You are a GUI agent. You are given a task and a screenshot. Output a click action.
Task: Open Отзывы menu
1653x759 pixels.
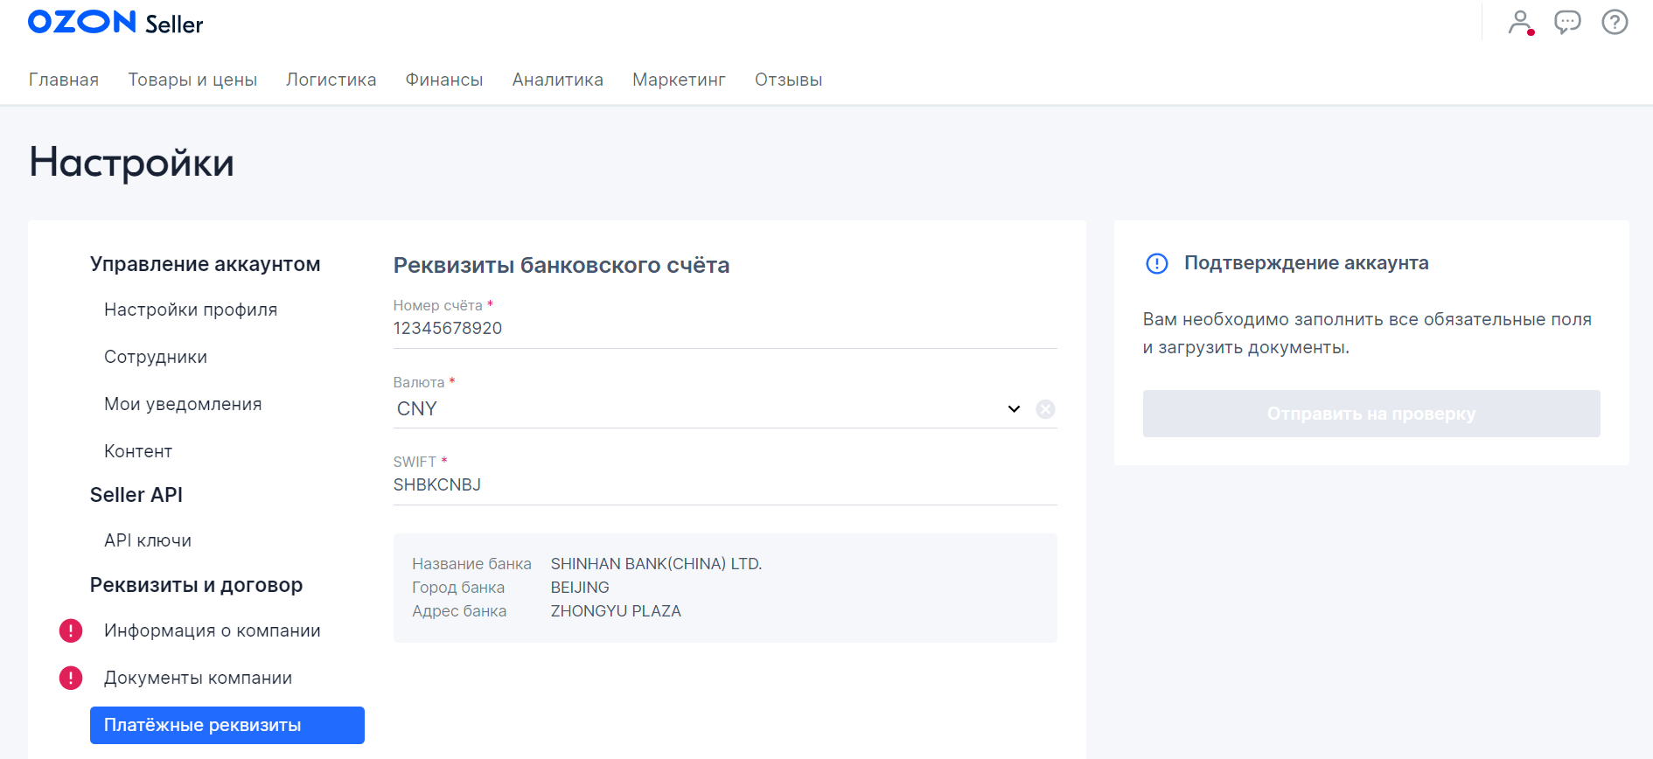[x=789, y=80]
